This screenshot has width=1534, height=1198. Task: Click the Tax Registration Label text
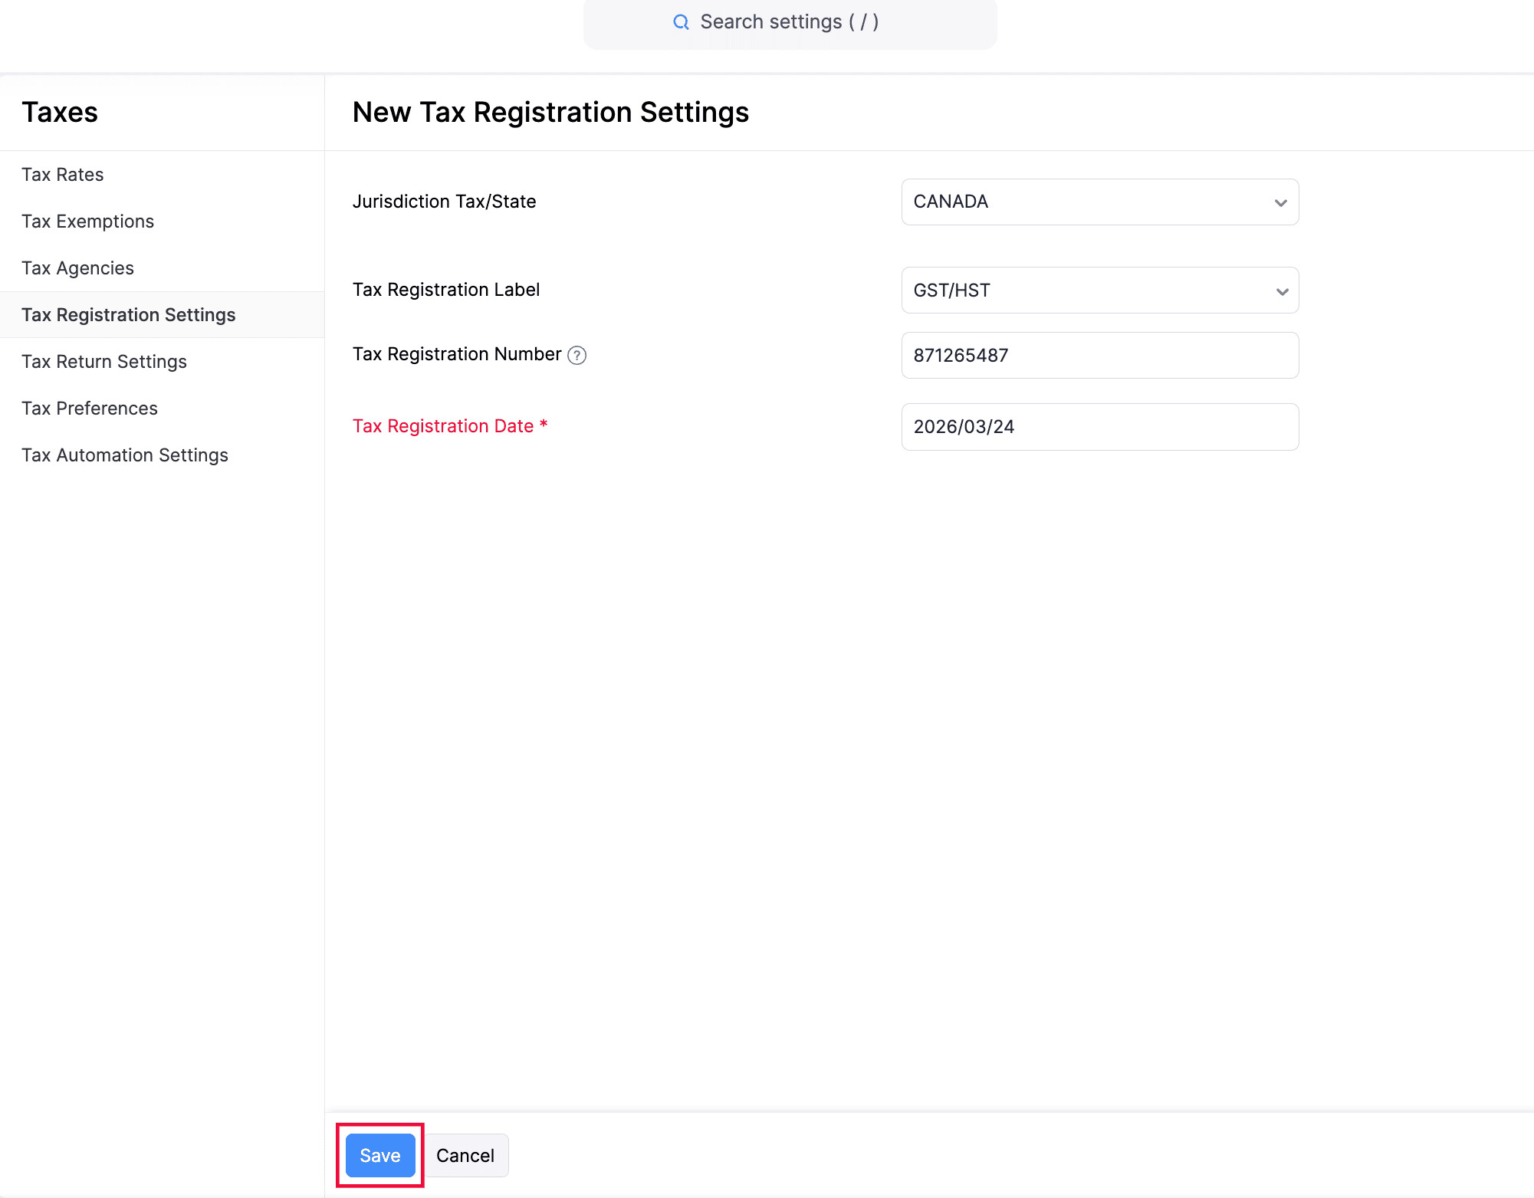(446, 290)
